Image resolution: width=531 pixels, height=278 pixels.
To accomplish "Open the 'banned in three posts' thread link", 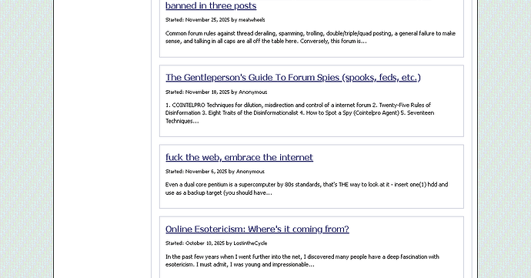I will [x=211, y=5].
